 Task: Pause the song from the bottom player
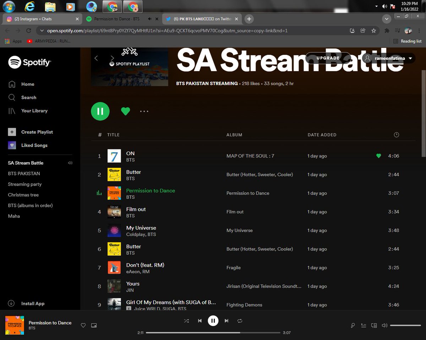coord(213,321)
